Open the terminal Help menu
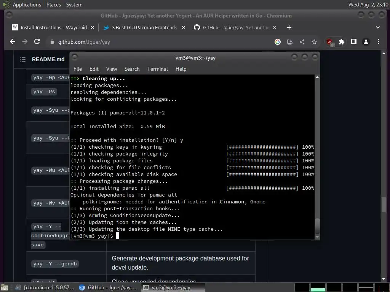 tap(181, 69)
